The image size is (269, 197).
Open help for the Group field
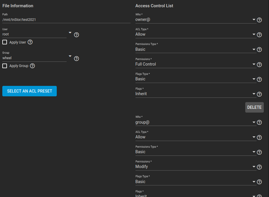point(76,59)
